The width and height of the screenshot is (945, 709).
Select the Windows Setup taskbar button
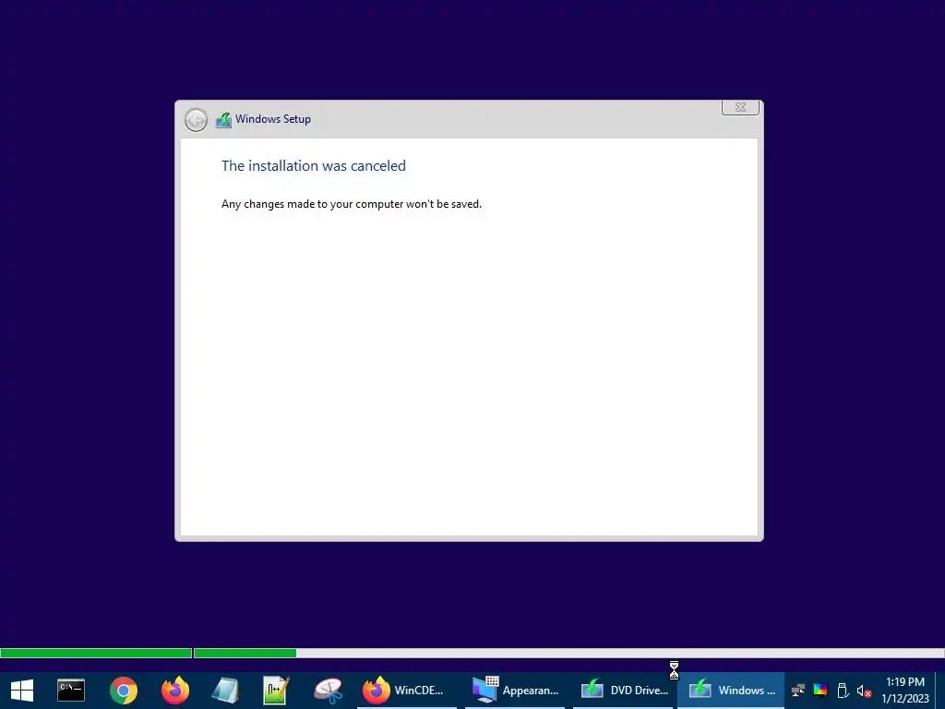731,691
